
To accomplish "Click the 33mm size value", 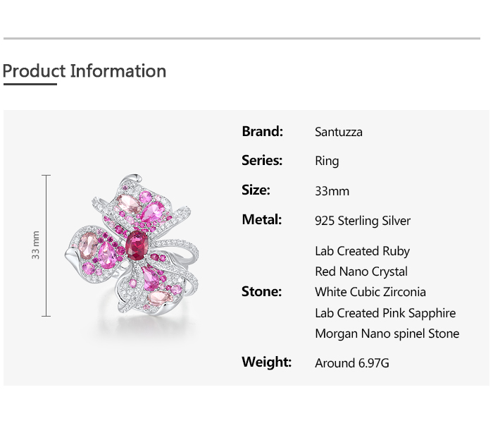I will pyautogui.click(x=332, y=191).
